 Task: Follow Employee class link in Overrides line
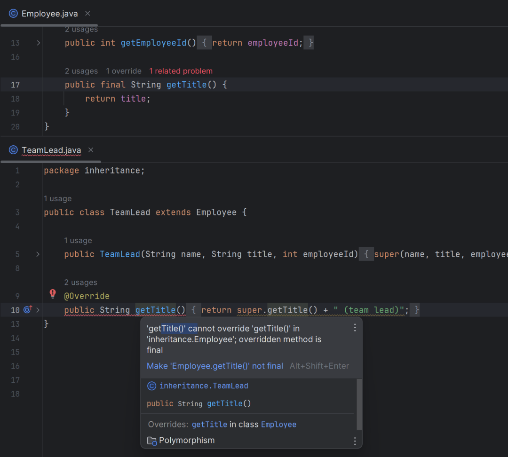278,424
